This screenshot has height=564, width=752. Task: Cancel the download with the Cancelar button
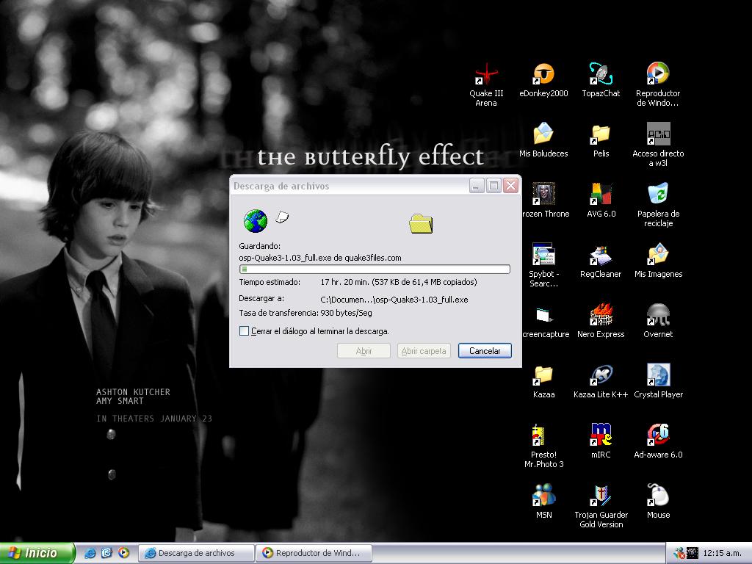coord(485,350)
